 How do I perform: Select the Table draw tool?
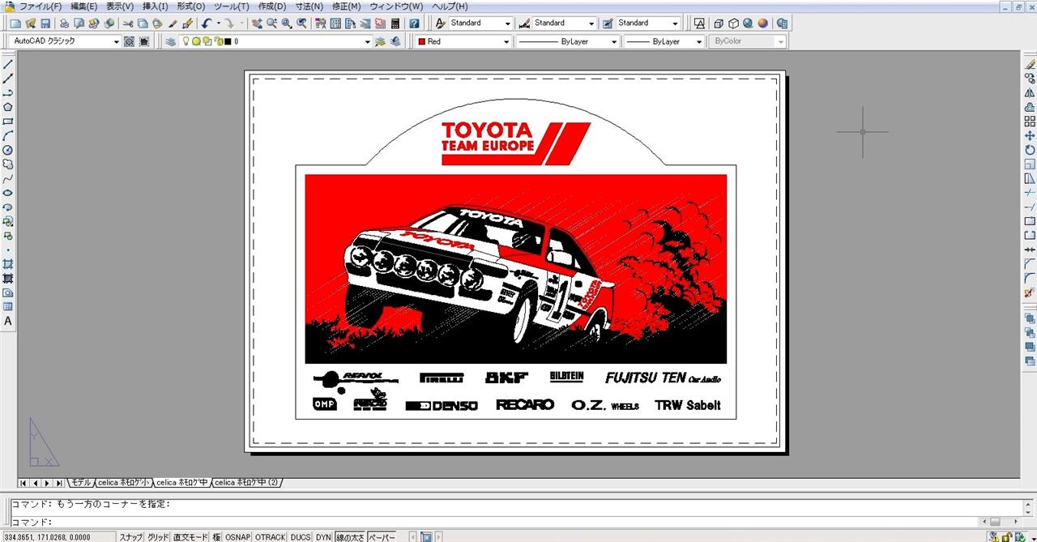click(8, 307)
